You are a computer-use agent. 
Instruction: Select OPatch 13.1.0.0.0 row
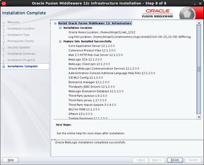(80, 114)
